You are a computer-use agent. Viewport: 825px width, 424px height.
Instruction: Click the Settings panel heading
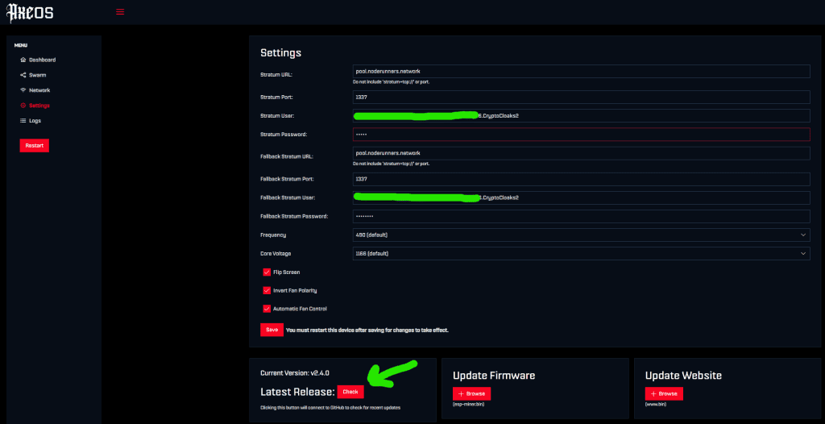pos(281,53)
